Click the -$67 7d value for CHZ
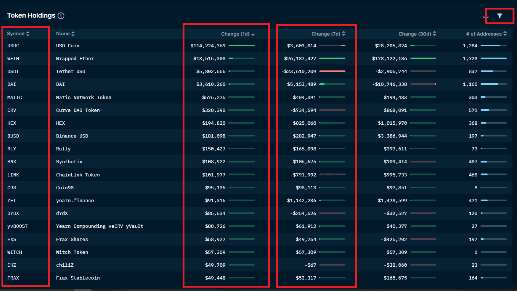The image size is (517, 292). (310, 265)
